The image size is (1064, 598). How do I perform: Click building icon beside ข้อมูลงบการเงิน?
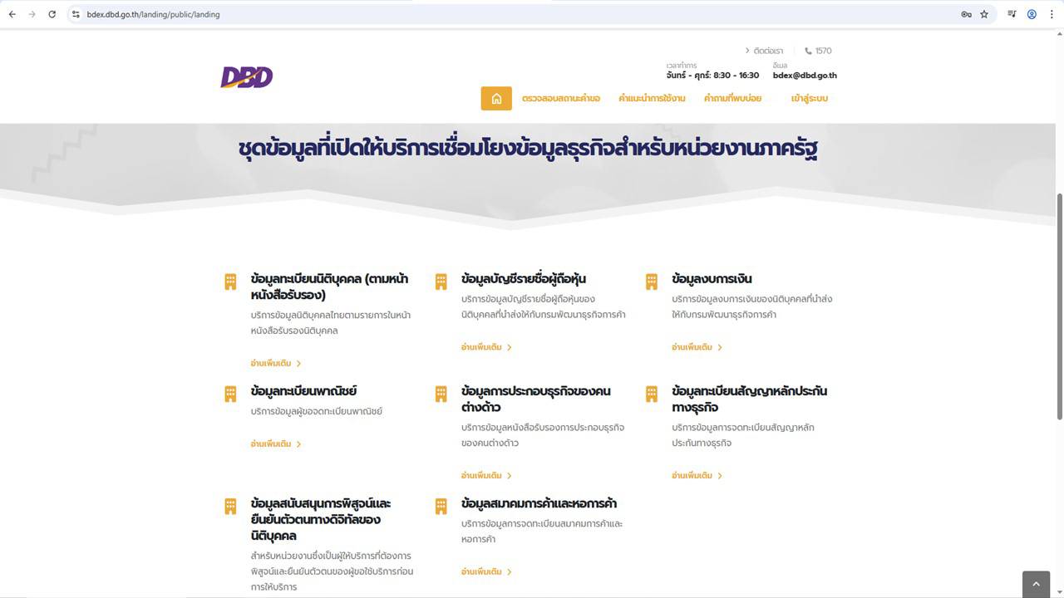pyautogui.click(x=652, y=282)
